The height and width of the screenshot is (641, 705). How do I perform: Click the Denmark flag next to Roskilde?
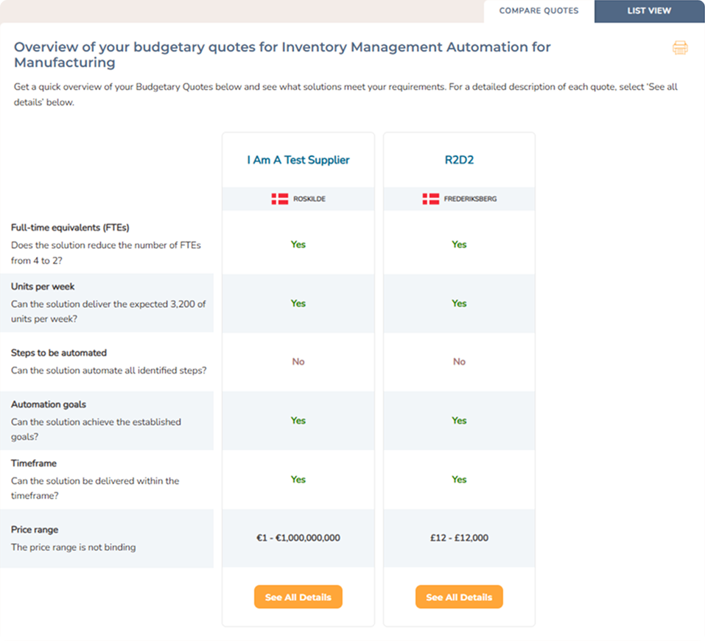pyautogui.click(x=280, y=199)
